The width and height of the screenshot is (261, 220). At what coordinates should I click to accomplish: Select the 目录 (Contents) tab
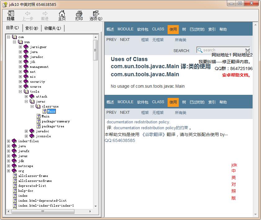pyautogui.click(x=12, y=28)
